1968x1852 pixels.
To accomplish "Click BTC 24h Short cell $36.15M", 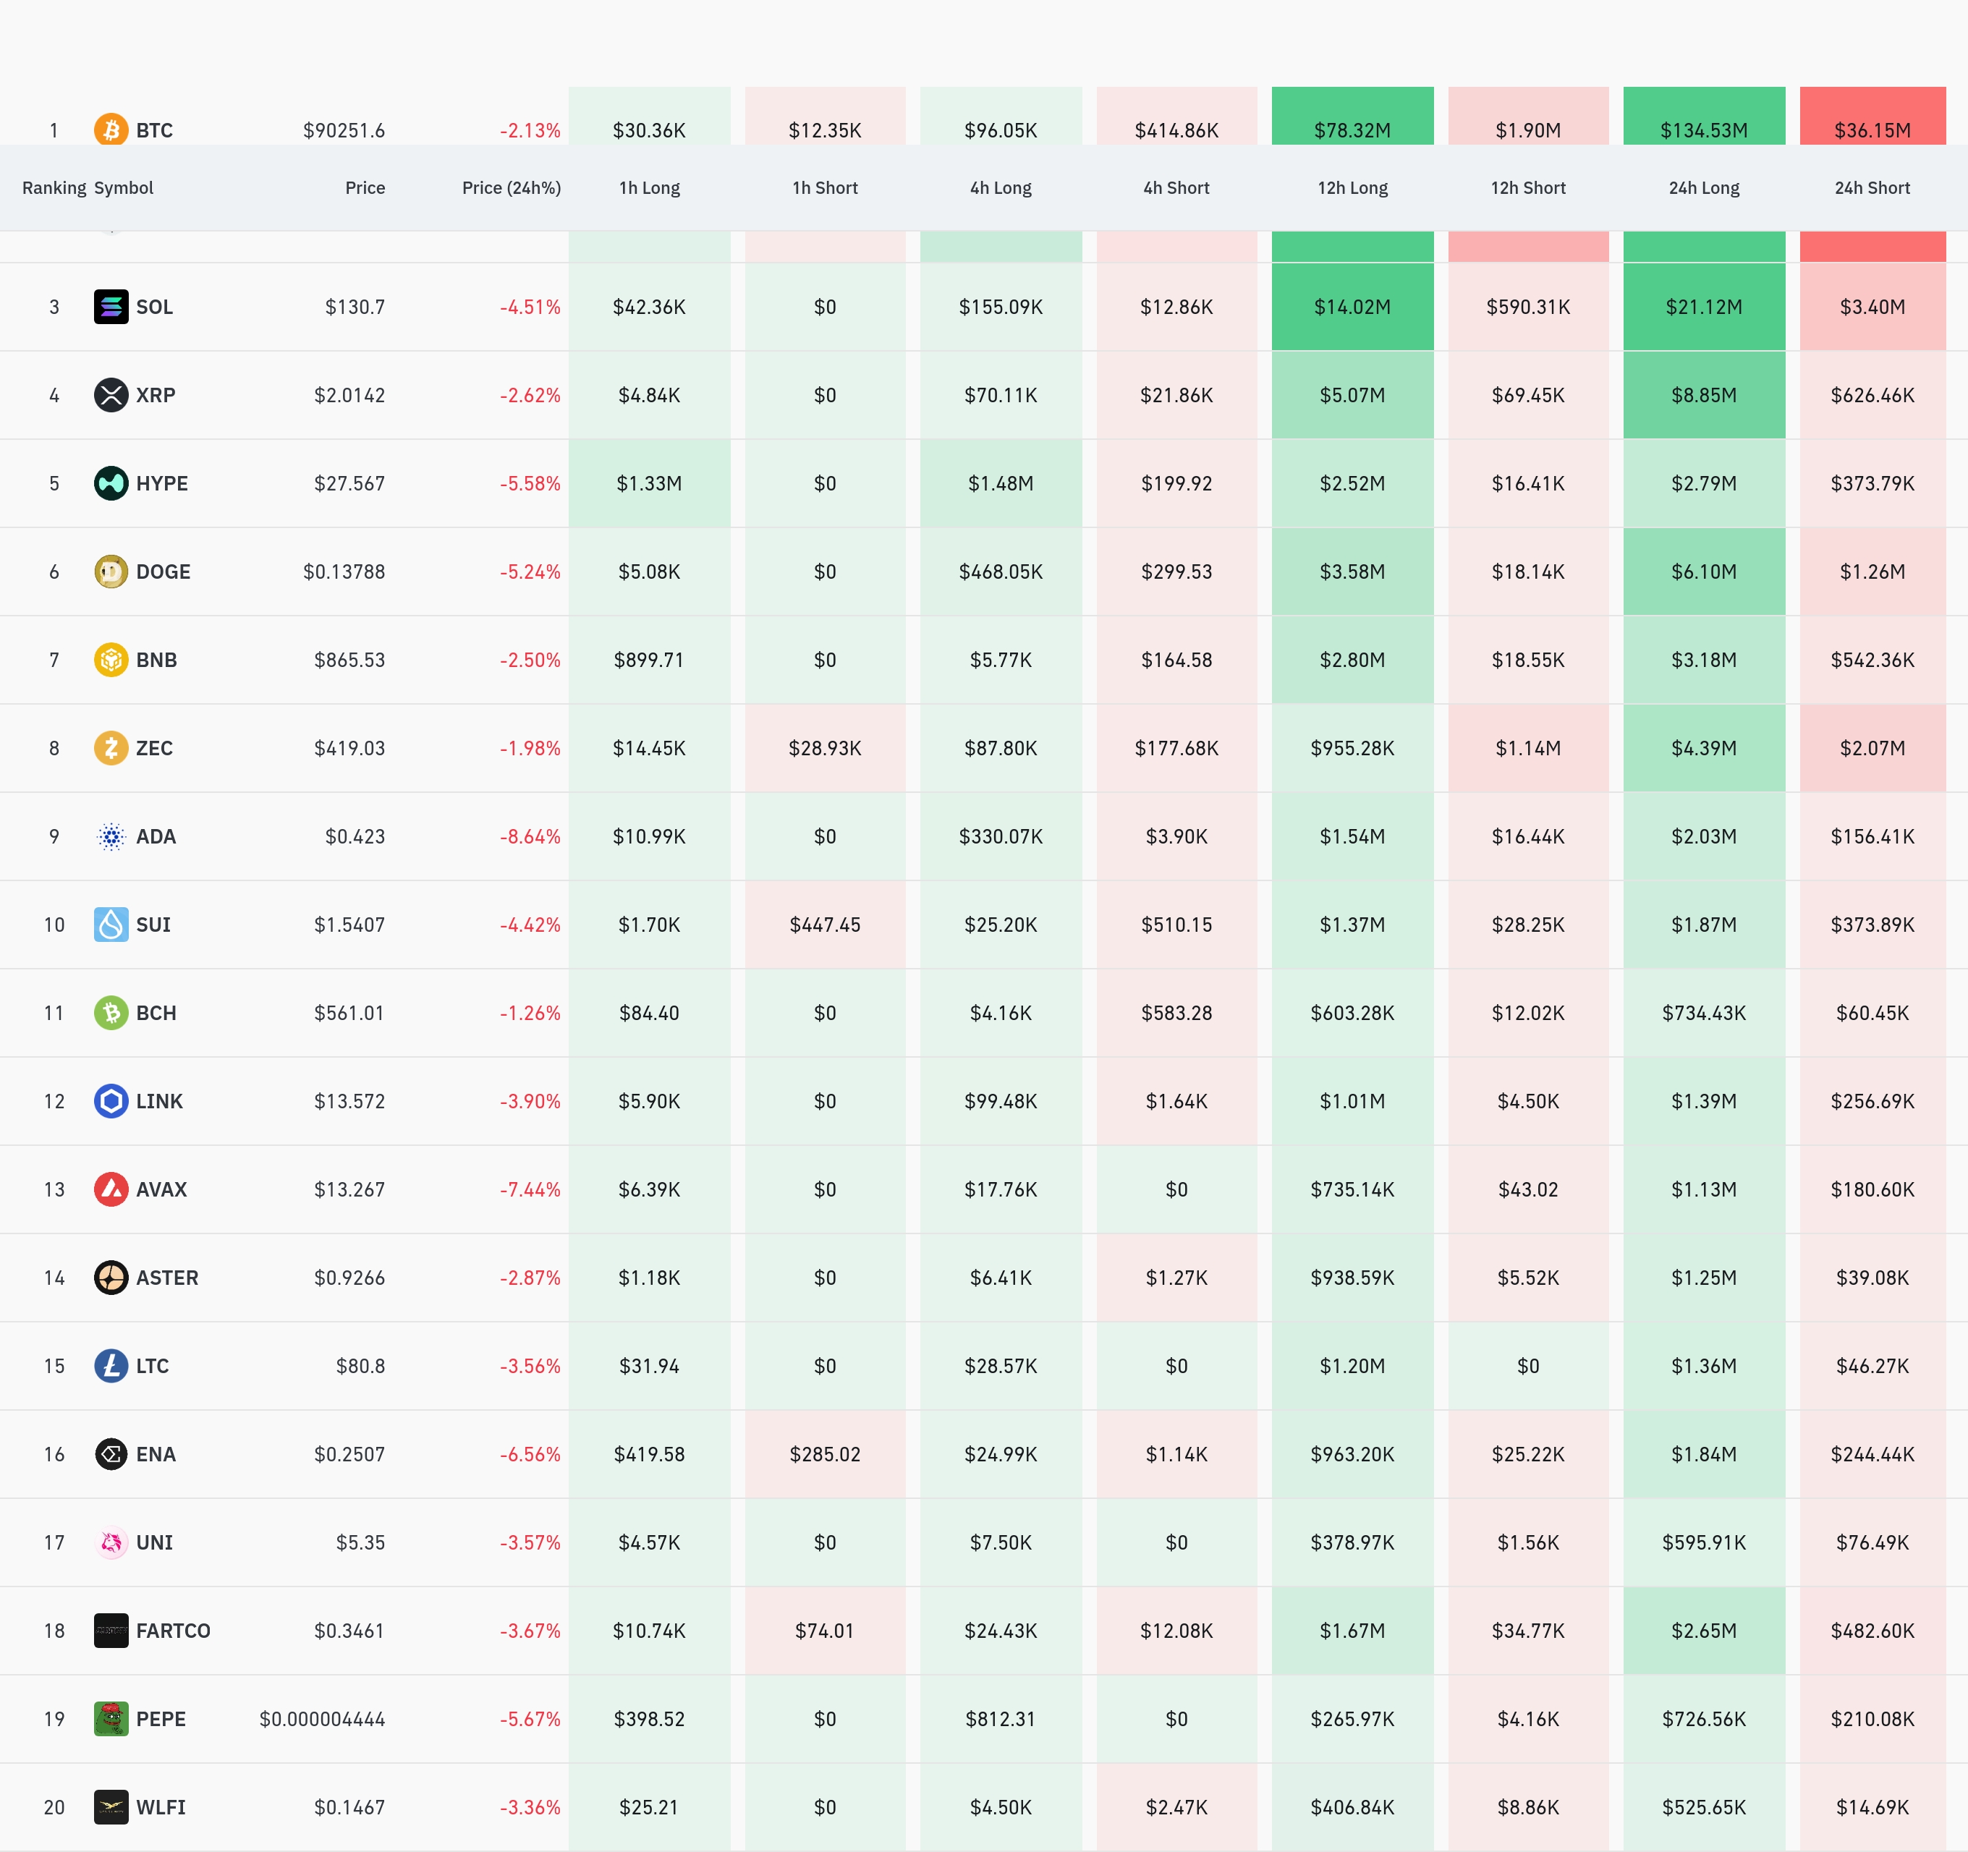I will coord(1871,129).
